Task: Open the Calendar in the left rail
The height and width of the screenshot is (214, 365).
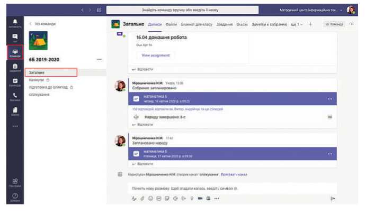Action: [15, 82]
